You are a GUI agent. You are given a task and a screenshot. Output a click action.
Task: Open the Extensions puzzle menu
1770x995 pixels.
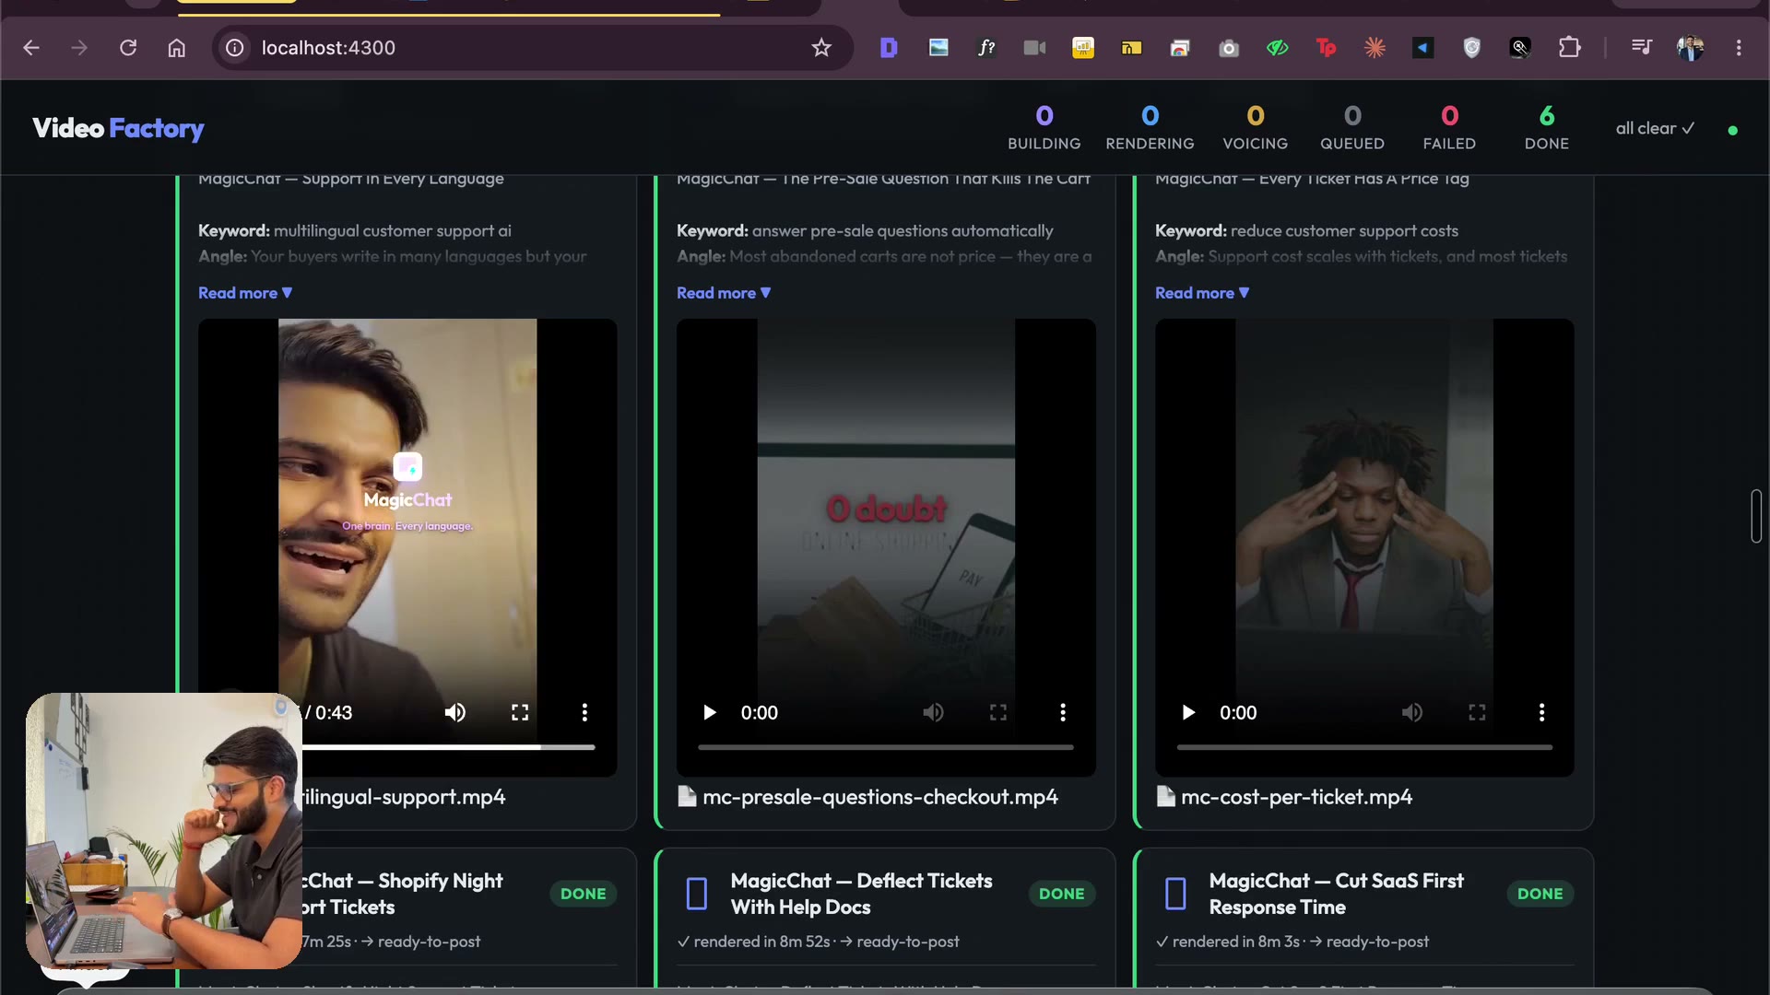[x=1569, y=48]
